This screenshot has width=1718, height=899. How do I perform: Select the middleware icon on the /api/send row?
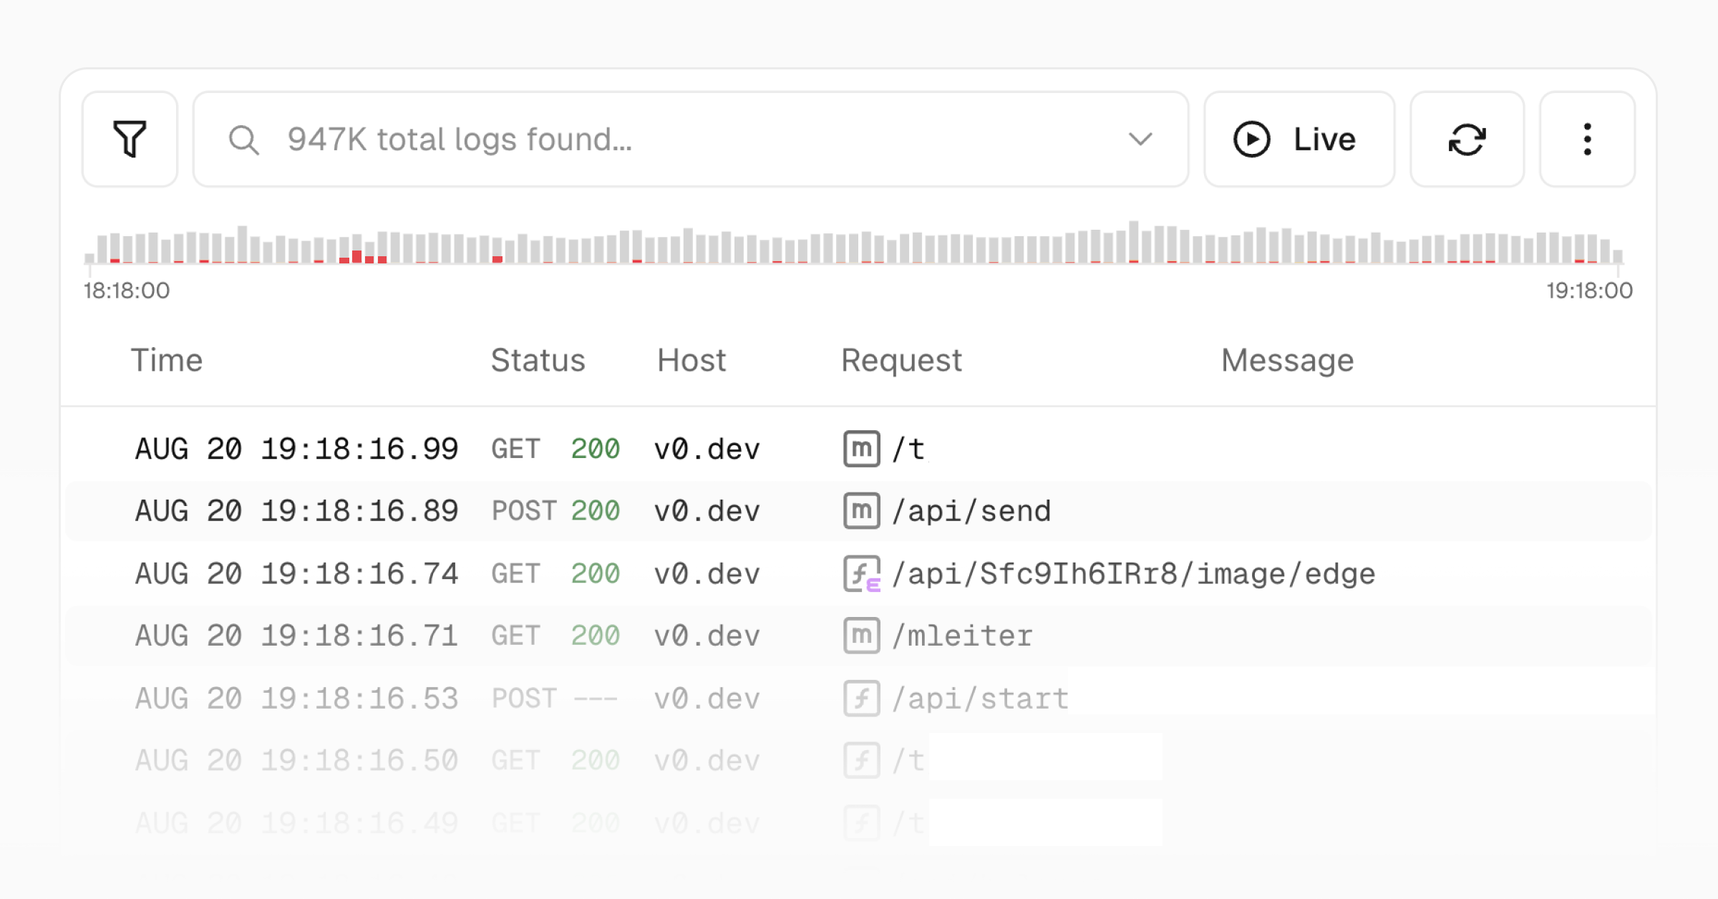point(862,510)
